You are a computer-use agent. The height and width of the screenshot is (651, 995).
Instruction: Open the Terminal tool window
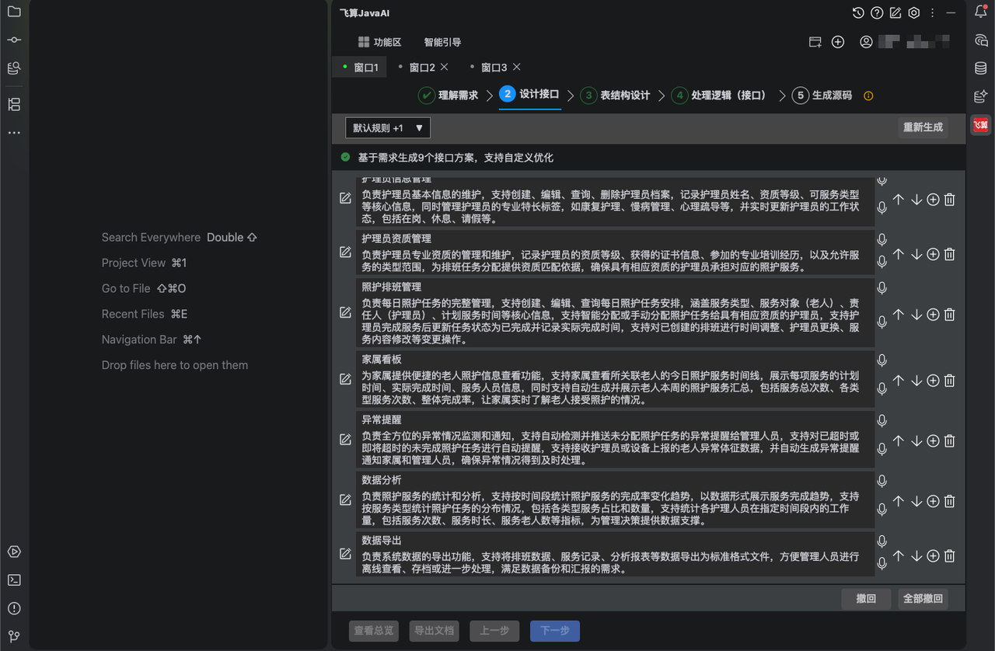[14, 580]
